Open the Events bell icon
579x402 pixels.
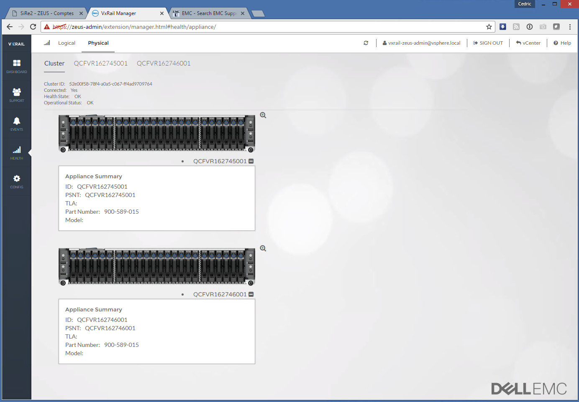click(17, 124)
